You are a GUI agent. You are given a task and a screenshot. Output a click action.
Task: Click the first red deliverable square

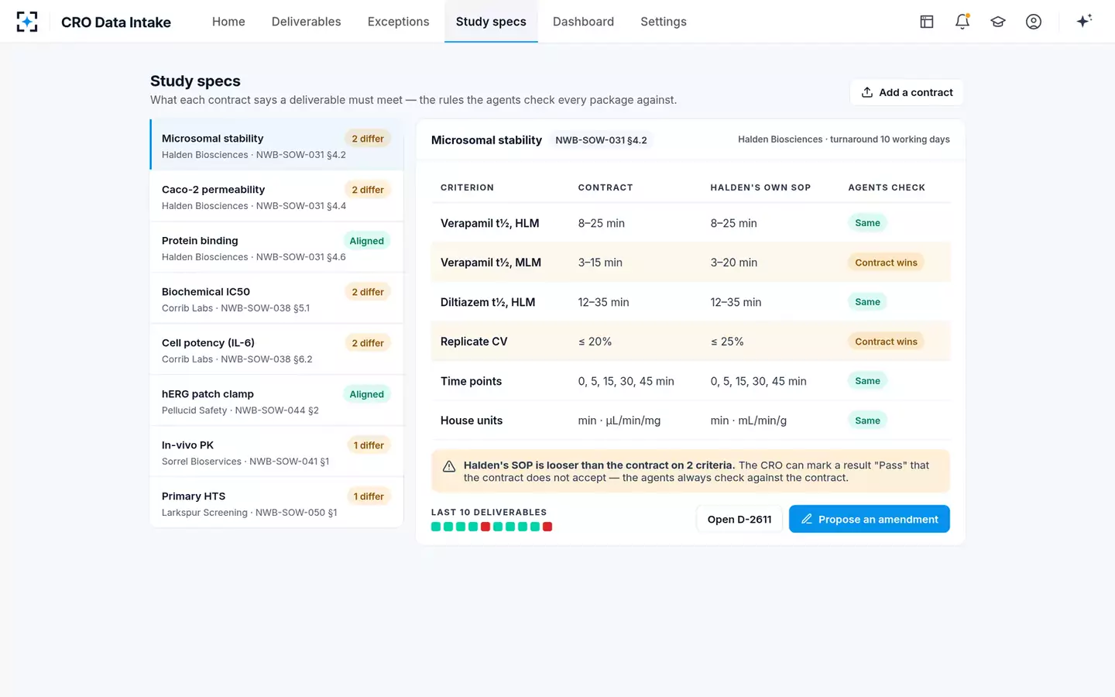tap(485, 527)
